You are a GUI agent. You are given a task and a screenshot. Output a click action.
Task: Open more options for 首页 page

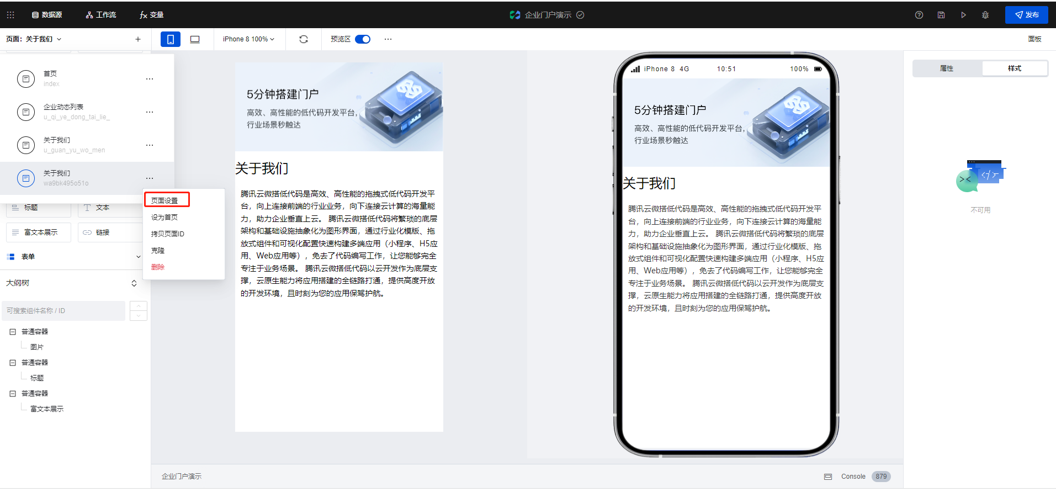click(x=150, y=79)
